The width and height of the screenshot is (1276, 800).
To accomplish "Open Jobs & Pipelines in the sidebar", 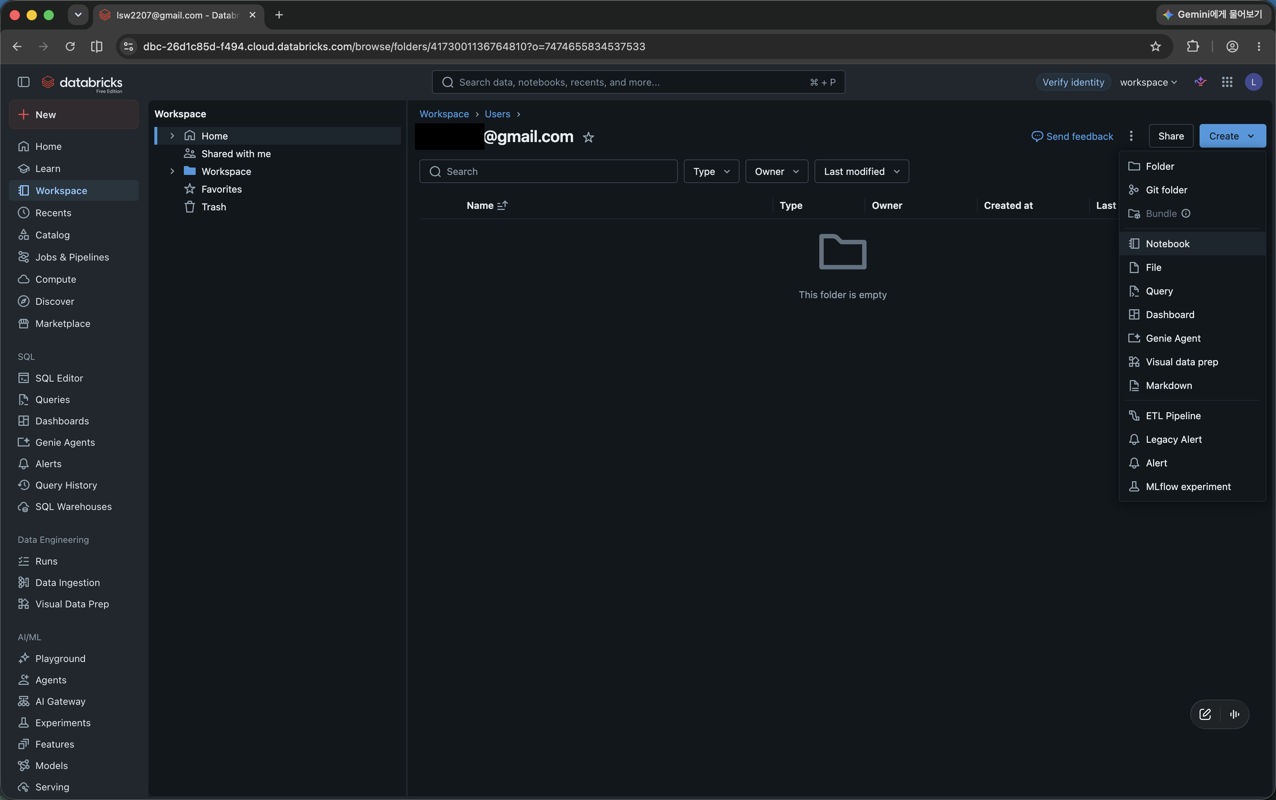I will [x=74, y=257].
